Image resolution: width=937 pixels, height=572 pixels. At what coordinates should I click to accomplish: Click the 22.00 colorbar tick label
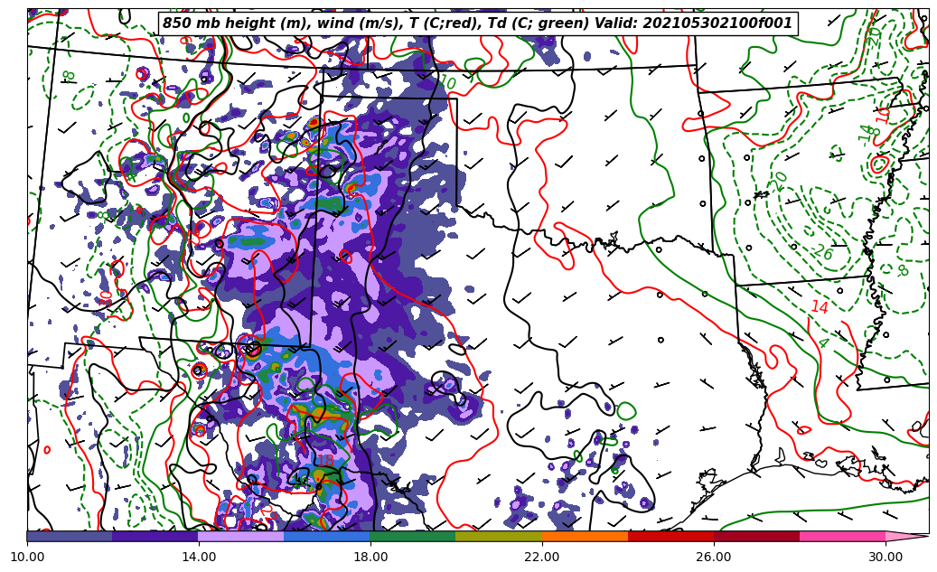pyautogui.click(x=542, y=557)
